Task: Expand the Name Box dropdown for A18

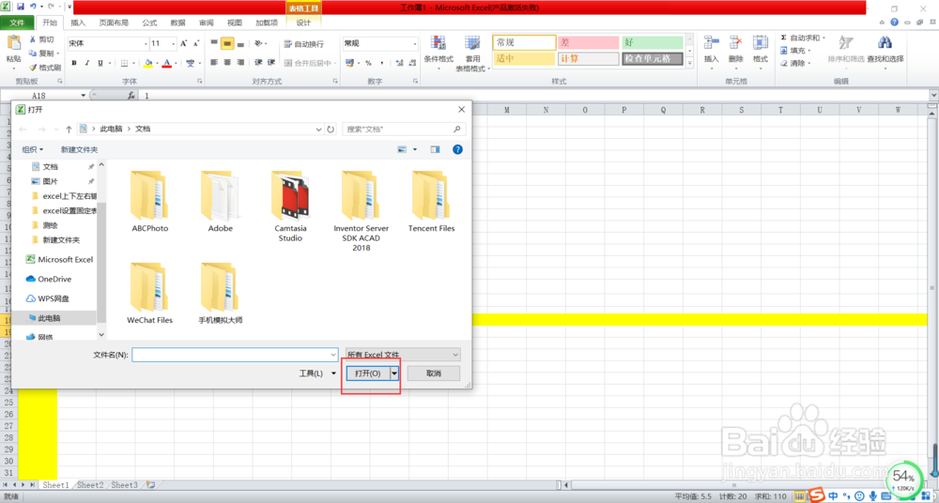Action: (84, 95)
